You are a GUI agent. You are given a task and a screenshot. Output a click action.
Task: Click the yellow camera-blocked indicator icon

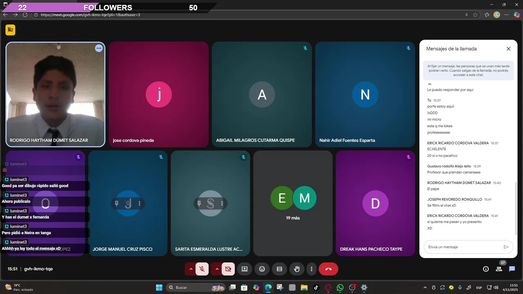tap(10, 30)
